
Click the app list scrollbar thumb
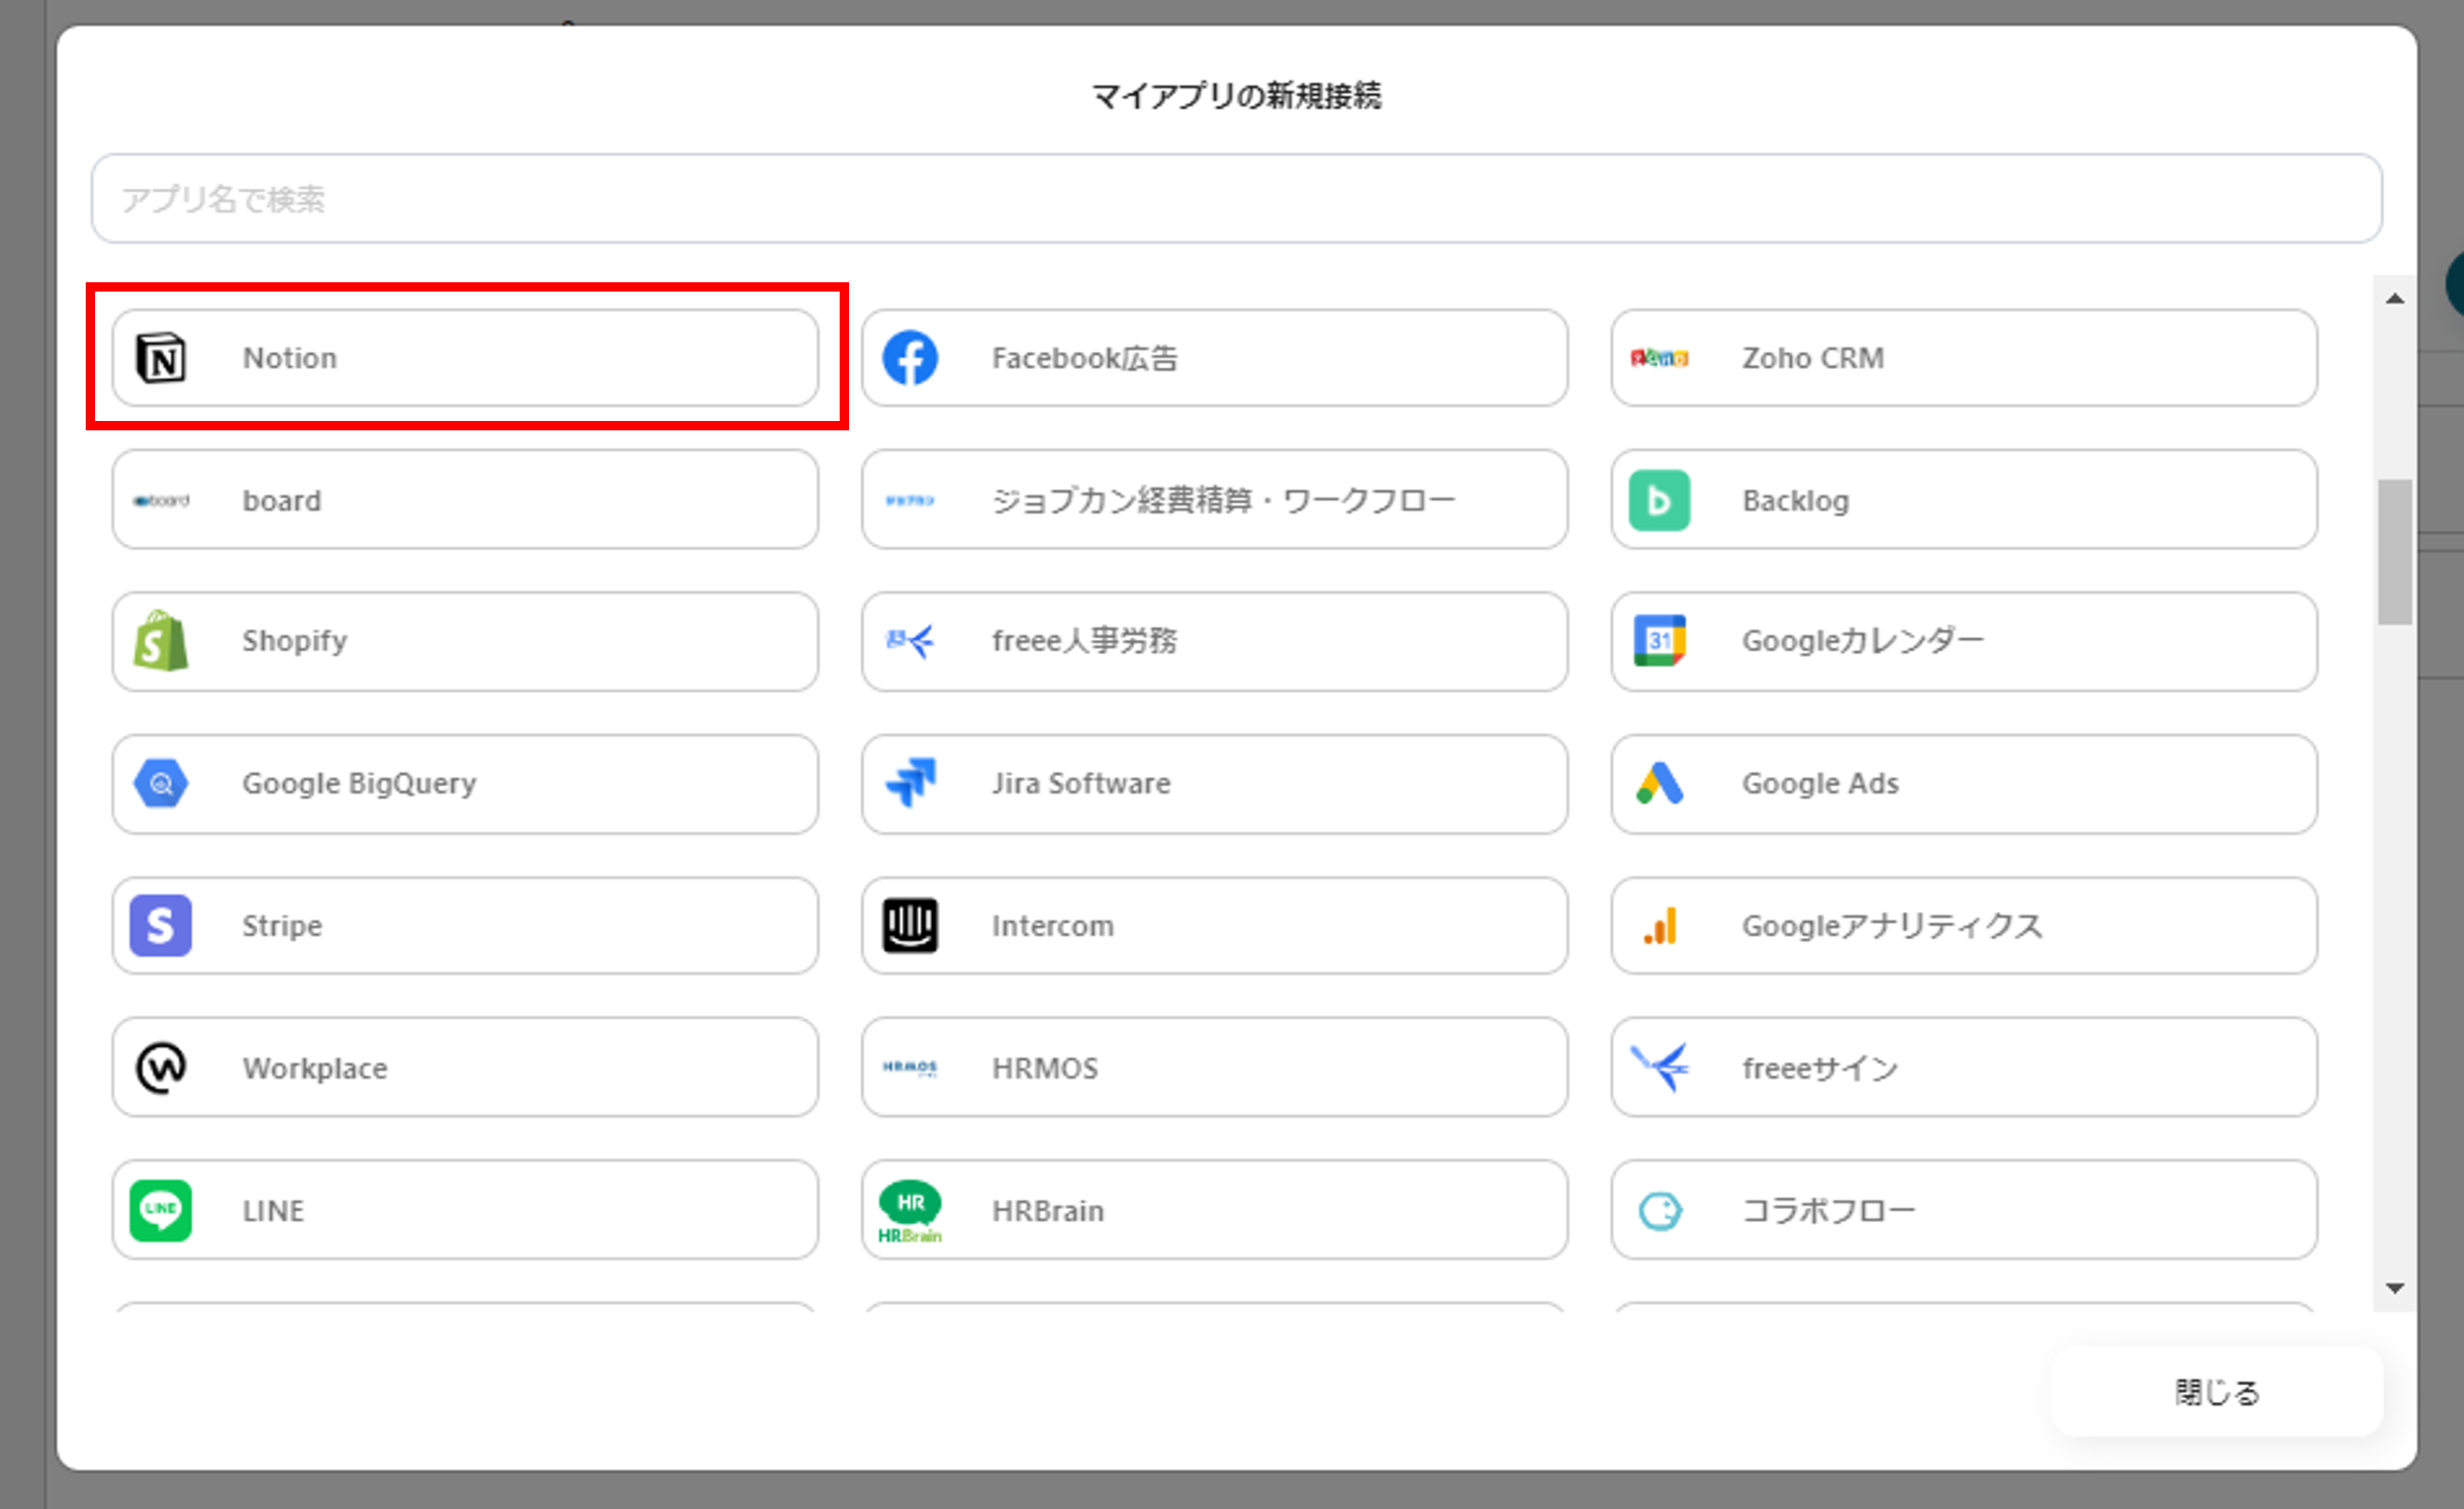click(x=2394, y=551)
